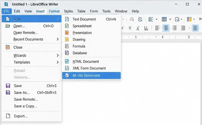Click the Insert Table grid icon
Screen dimensions: 202x125
[164, 19]
